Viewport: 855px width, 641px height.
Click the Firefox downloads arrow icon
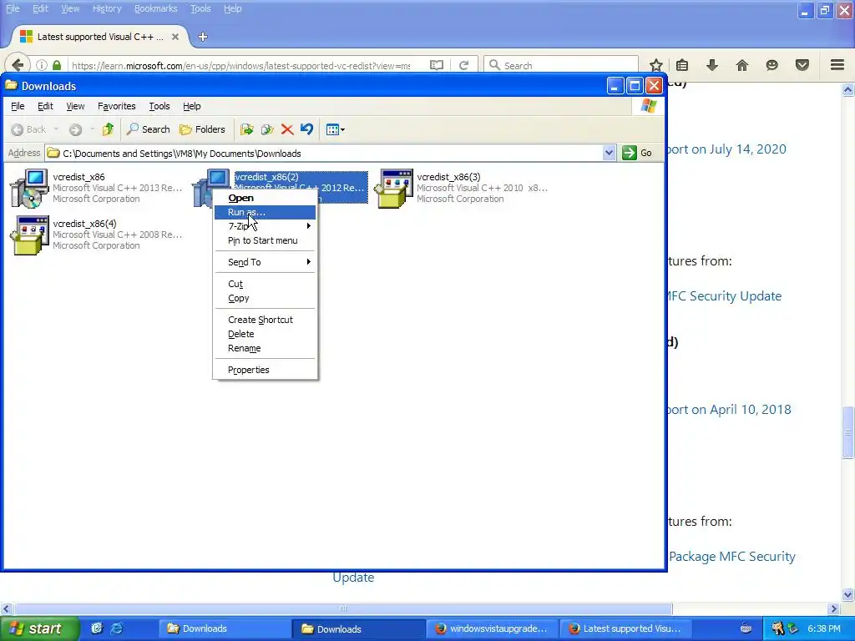712,65
